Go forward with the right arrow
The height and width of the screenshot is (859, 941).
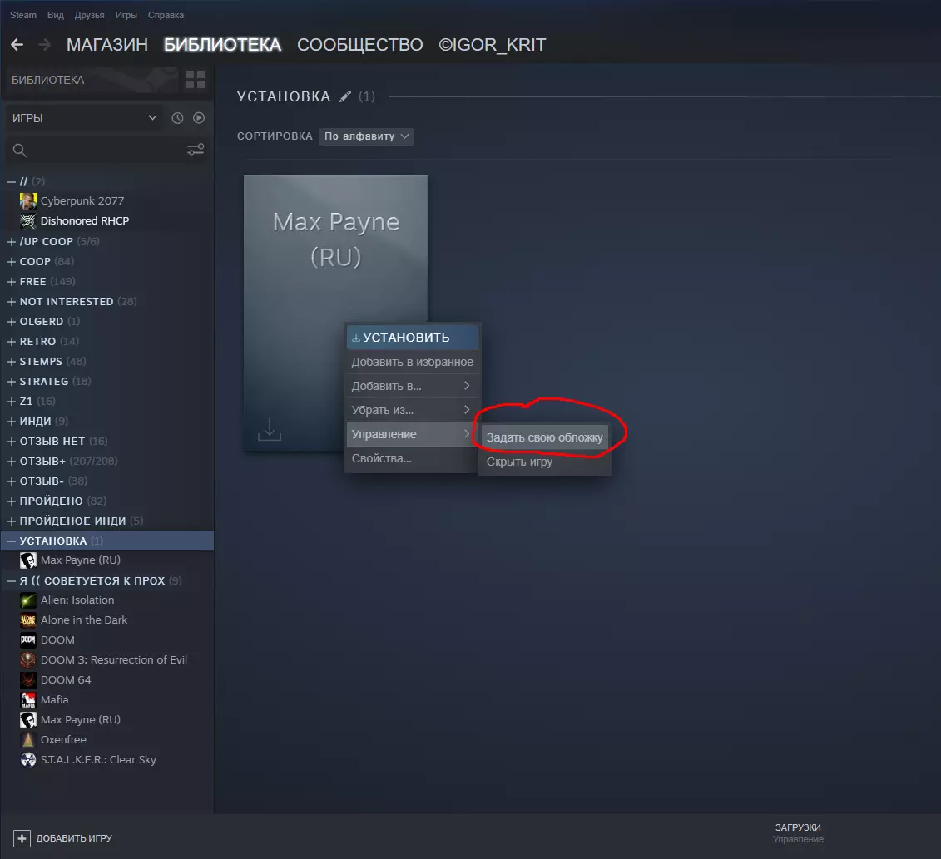[44, 44]
